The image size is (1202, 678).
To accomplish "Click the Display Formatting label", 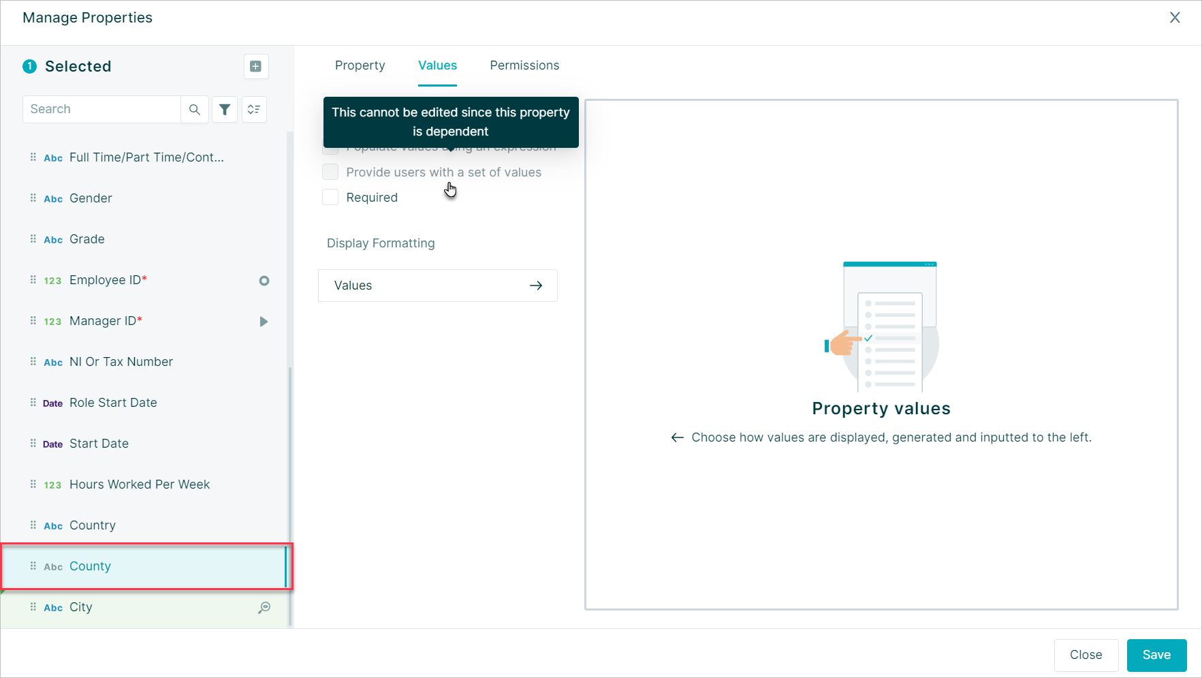I will (x=381, y=243).
